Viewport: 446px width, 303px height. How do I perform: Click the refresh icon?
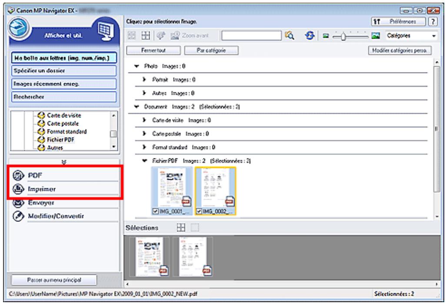click(x=310, y=36)
